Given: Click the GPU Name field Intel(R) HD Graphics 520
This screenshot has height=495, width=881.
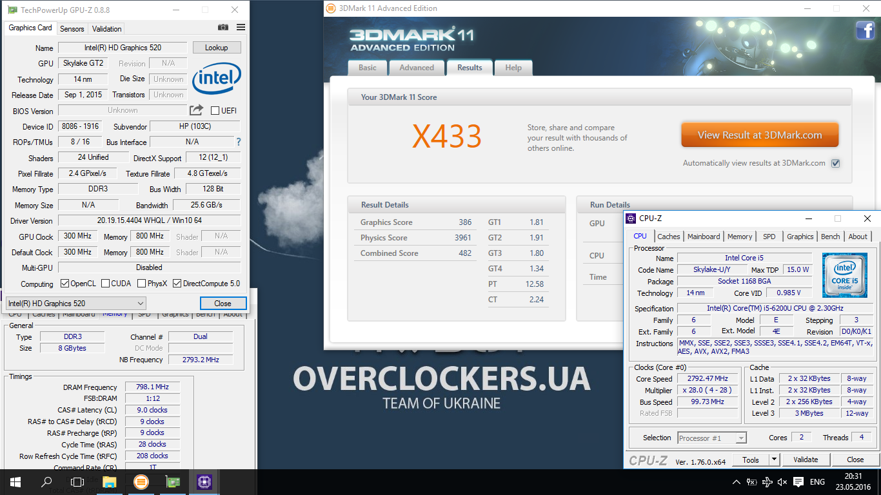Looking at the screenshot, I should click(123, 48).
